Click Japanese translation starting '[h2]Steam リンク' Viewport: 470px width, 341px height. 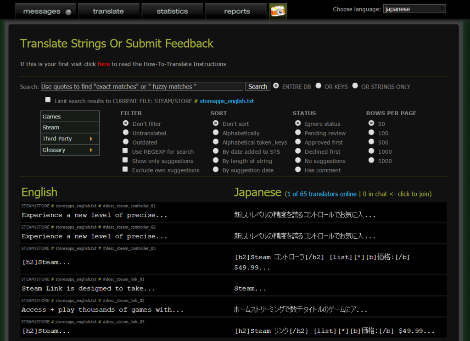(335, 331)
